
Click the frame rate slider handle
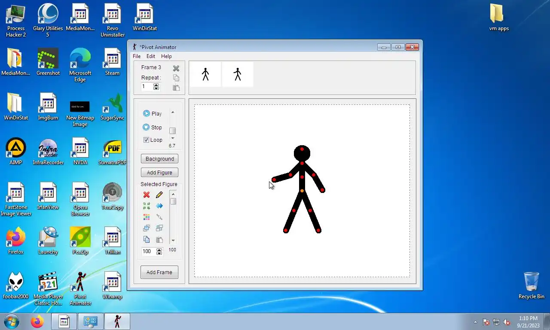[172, 131]
